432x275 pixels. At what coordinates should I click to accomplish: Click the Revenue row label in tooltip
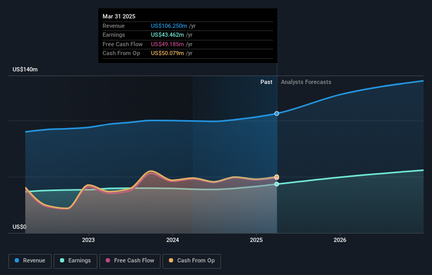(114, 26)
